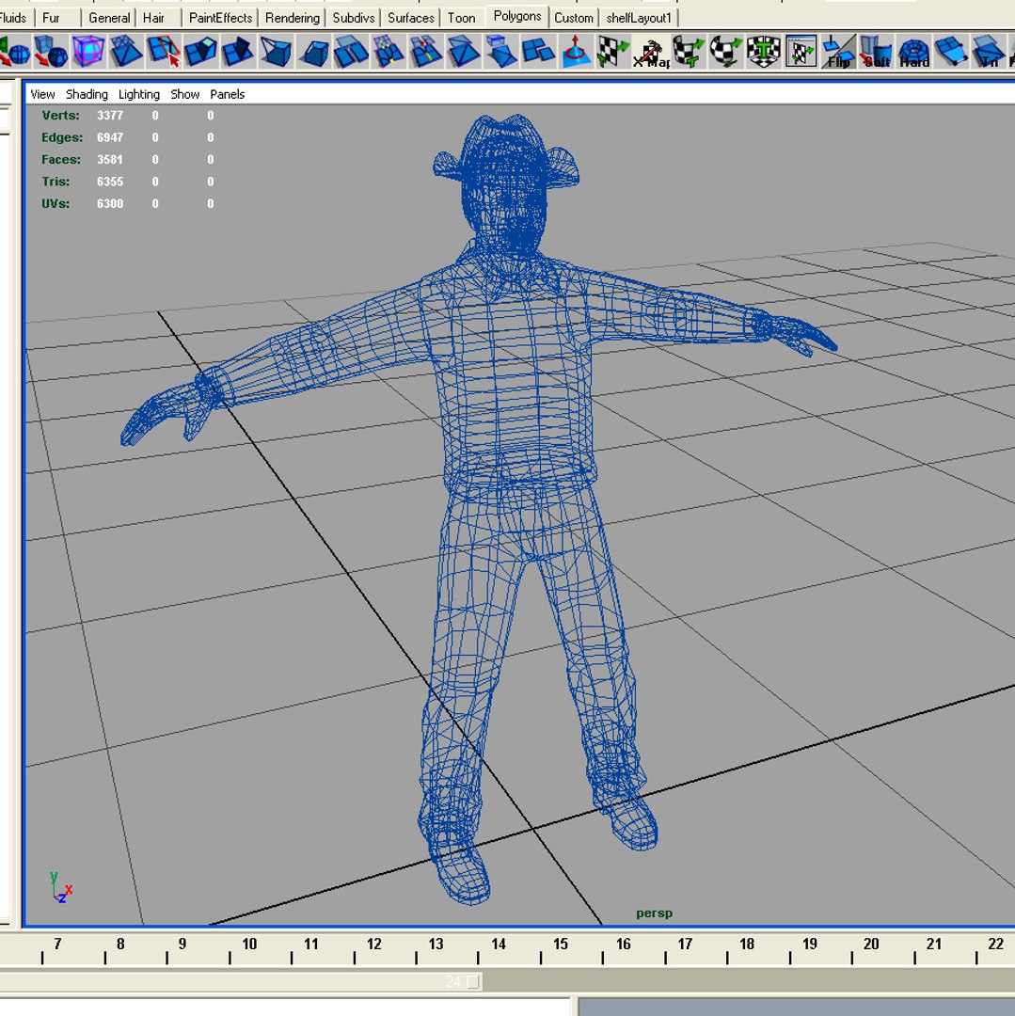Select the Split Polygon tool with red cursor
The height and width of the screenshot is (1016, 1015).
pyautogui.click(x=164, y=52)
